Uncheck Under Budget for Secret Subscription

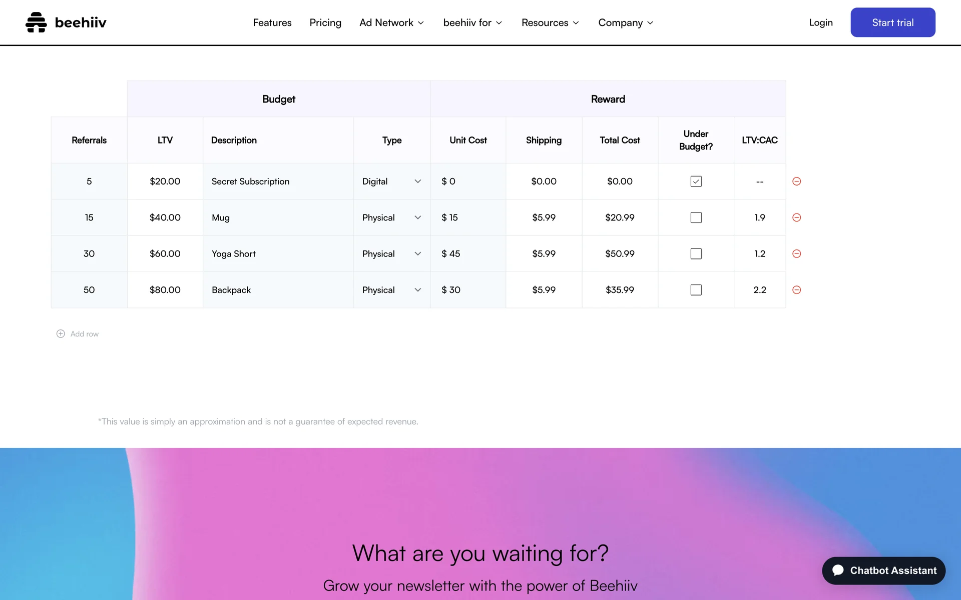click(696, 181)
